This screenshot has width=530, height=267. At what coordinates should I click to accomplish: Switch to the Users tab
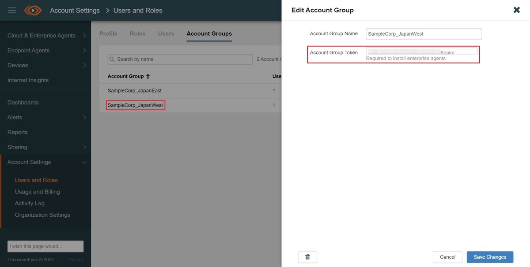pos(166,33)
